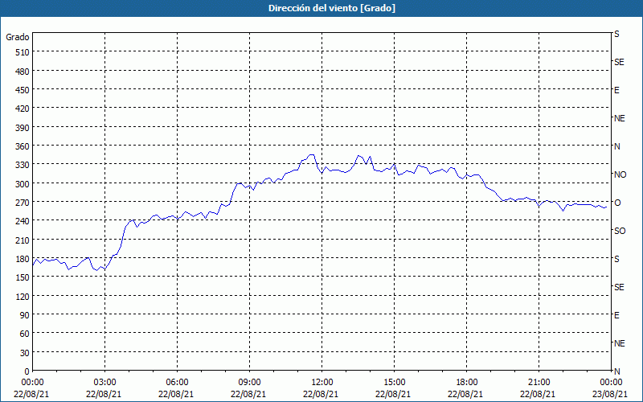Select the 22/08/21 date under 06:00
The image size is (643, 402).
point(176,394)
